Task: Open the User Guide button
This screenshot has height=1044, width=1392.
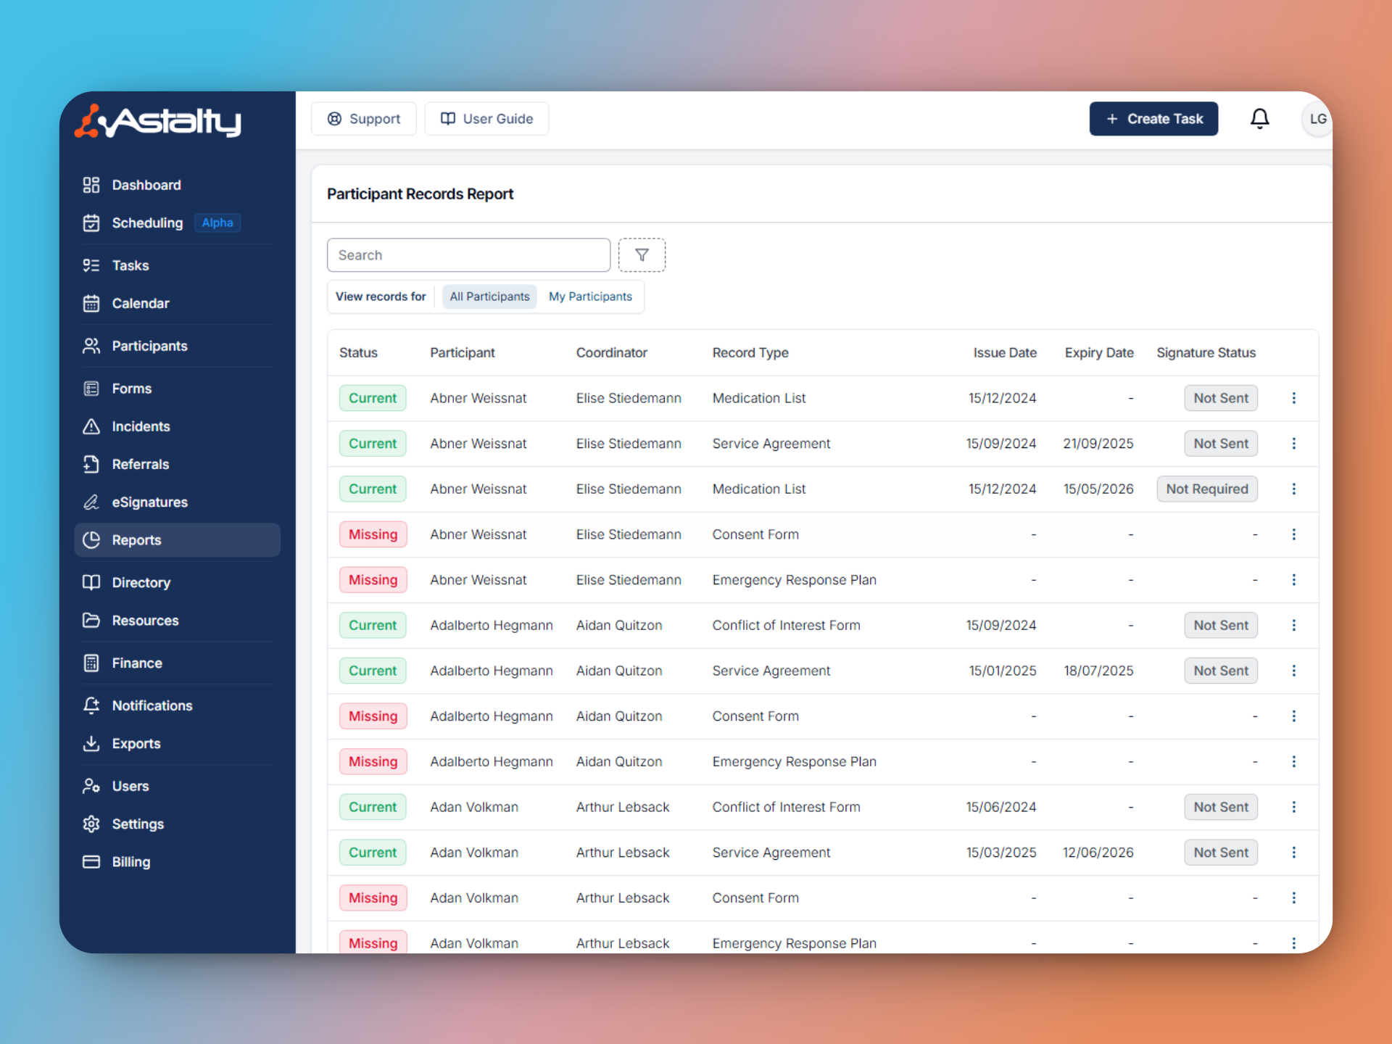Action: click(x=486, y=119)
